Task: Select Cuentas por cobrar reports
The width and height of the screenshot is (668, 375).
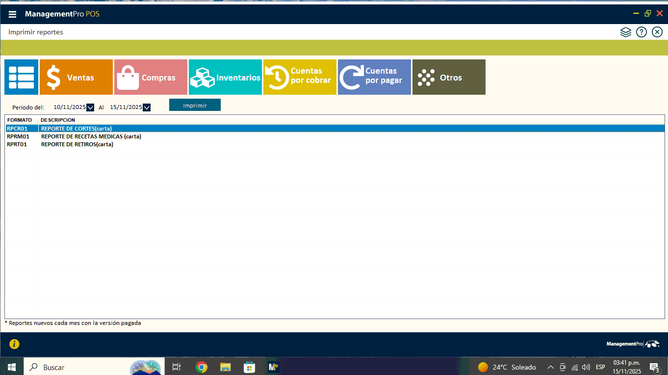Action: [300, 77]
